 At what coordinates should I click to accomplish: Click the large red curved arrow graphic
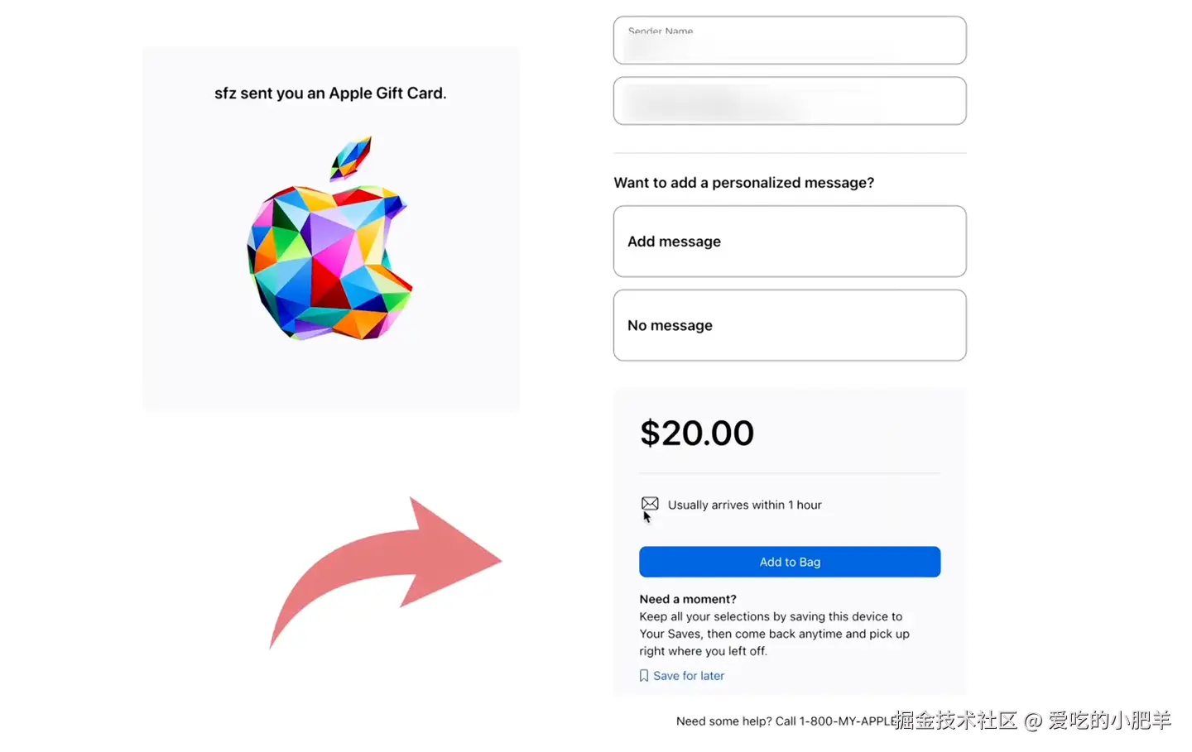[386, 572]
